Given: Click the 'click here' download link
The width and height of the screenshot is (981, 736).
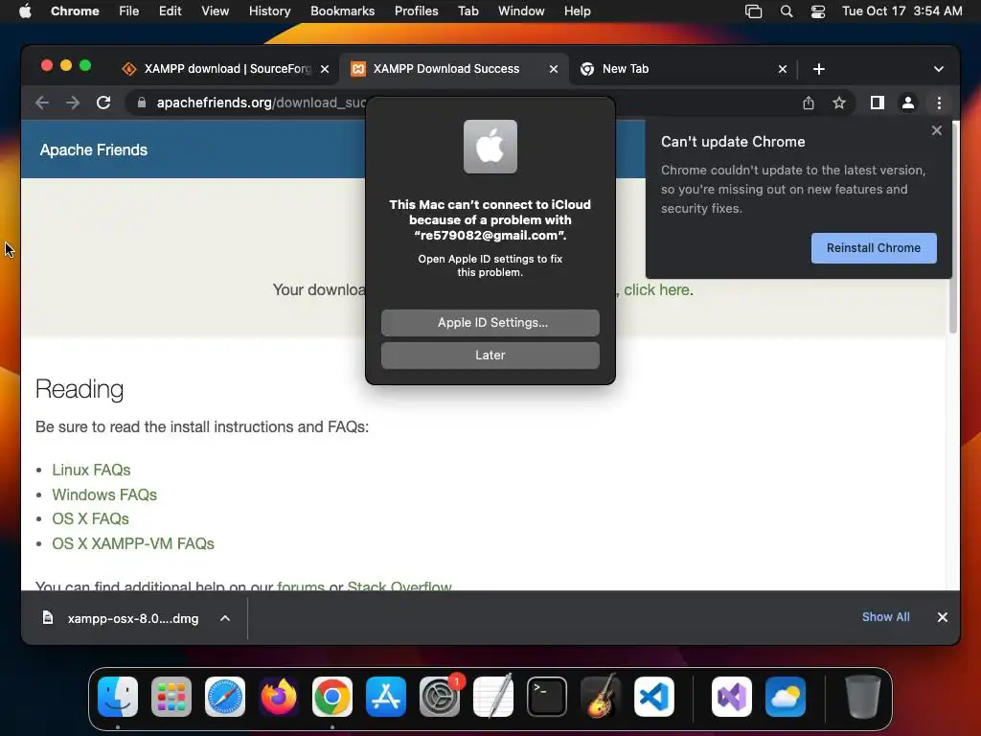Looking at the screenshot, I should click(x=657, y=289).
